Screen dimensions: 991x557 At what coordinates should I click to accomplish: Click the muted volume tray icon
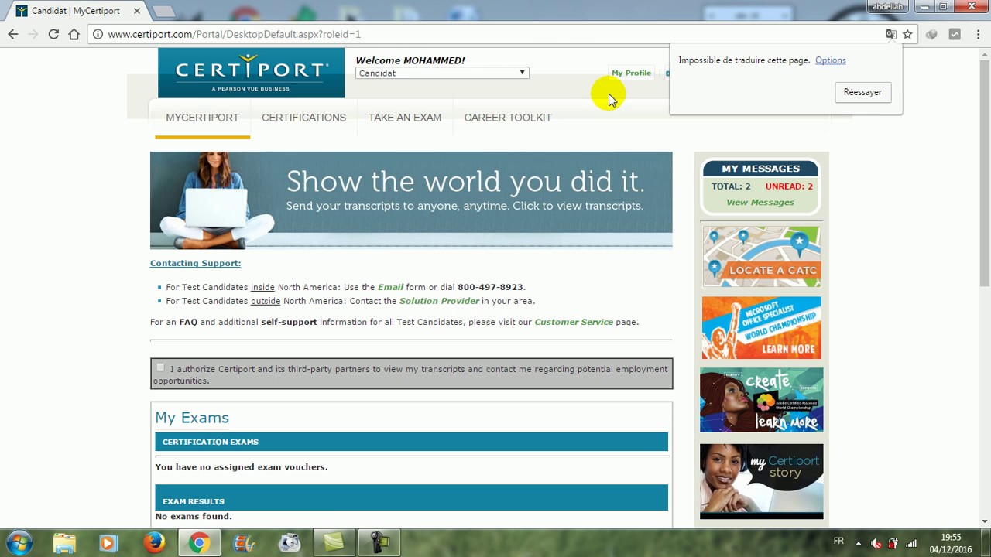[876, 543]
